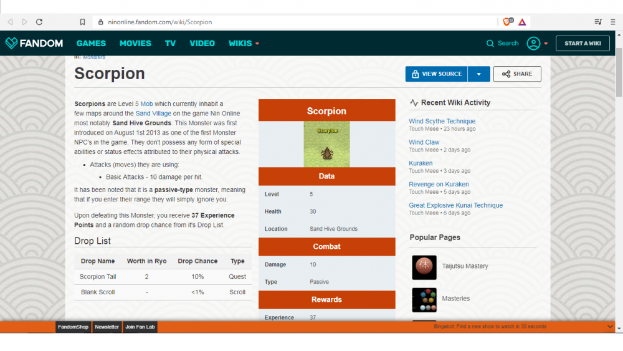
Task: Open the Brave Shields lion icon
Action: click(508, 22)
